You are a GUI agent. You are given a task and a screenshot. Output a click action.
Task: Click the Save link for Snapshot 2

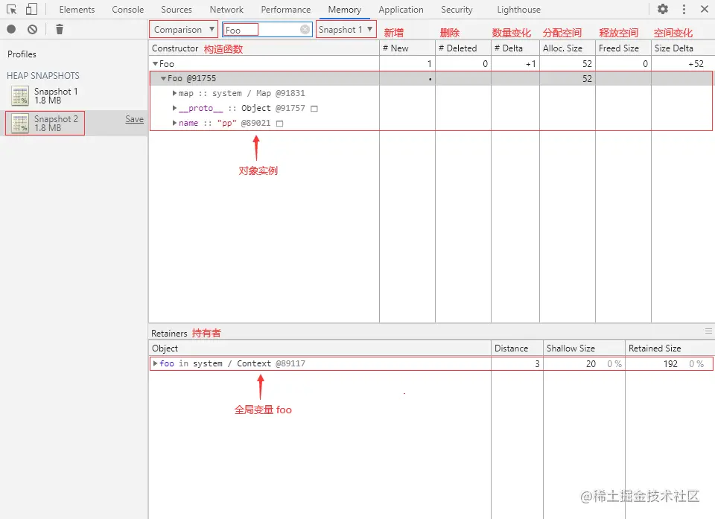pyautogui.click(x=135, y=119)
